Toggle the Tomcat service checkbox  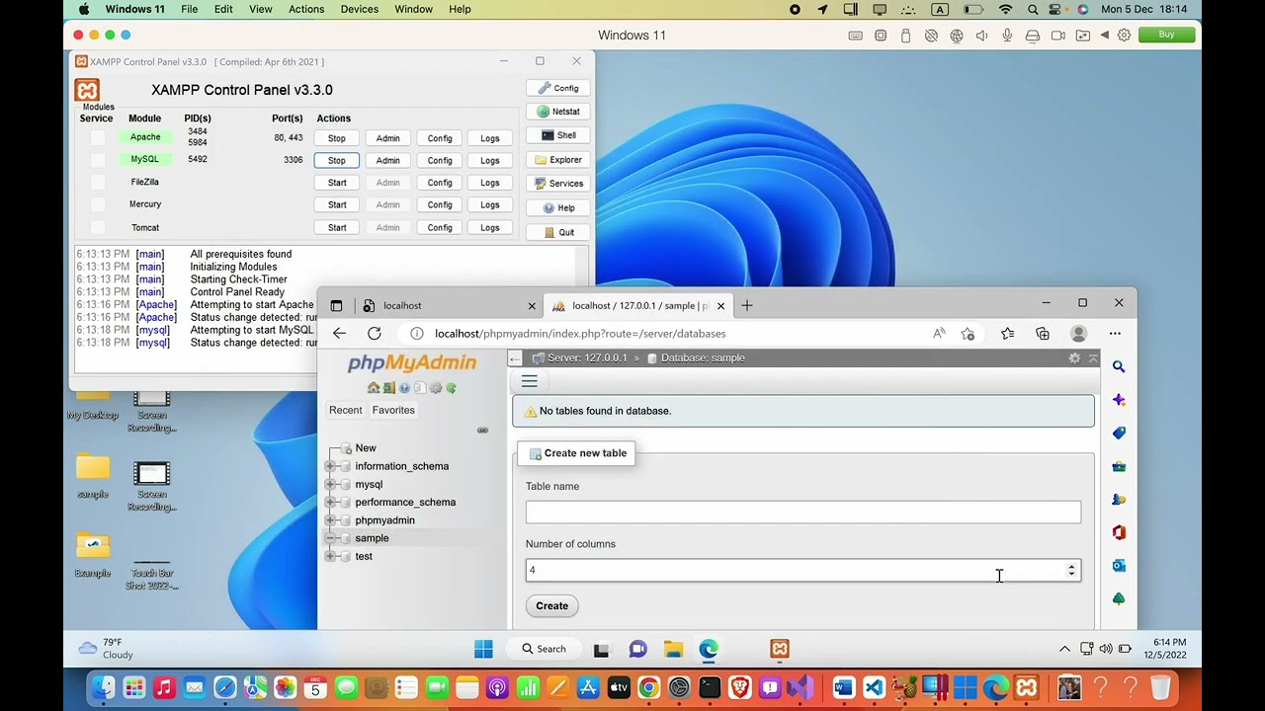97,227
